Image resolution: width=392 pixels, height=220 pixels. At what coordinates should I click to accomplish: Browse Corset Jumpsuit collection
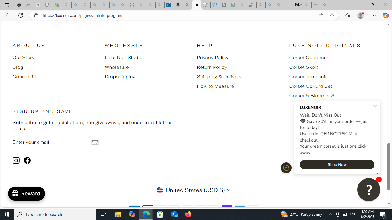308,77
